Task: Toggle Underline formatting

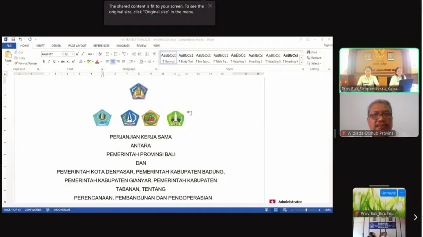Action: click(54, 62)
